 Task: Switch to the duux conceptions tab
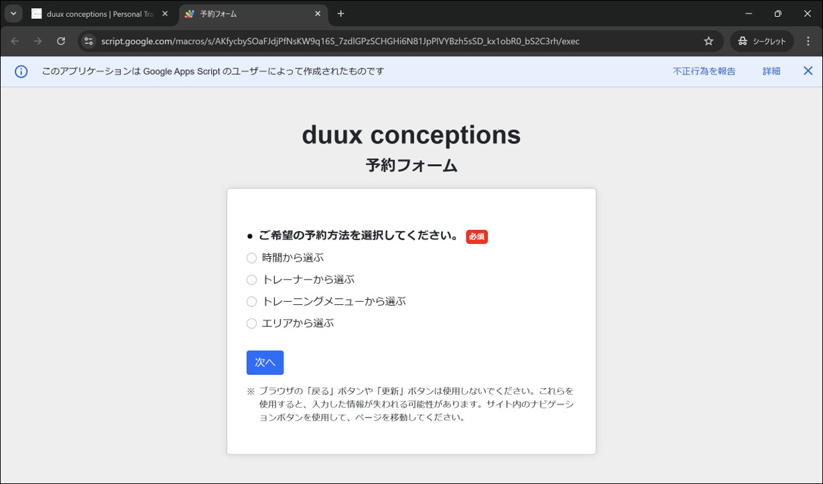(x=97, y=14)
